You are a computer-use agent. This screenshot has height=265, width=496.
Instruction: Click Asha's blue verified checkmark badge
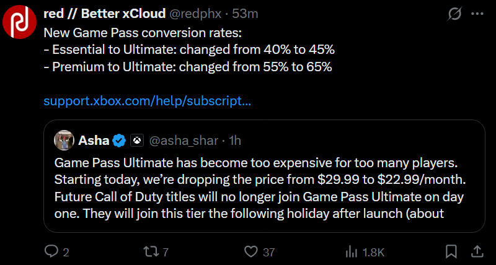120,141
